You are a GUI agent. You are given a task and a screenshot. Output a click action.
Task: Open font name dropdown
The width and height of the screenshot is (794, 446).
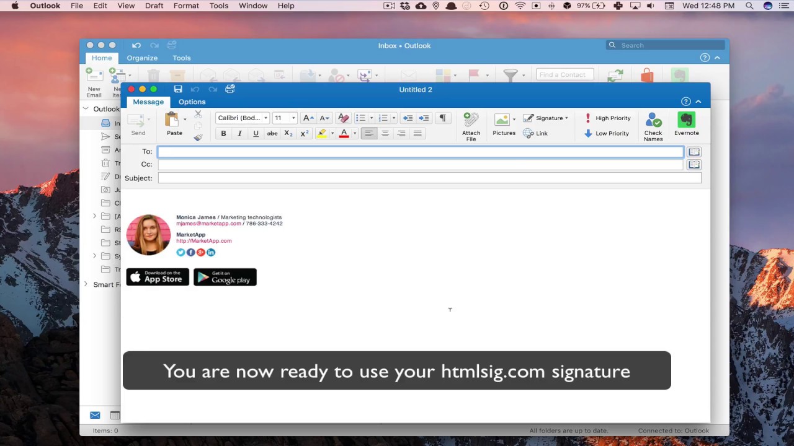pyautogui.click(x=266, y=118)
